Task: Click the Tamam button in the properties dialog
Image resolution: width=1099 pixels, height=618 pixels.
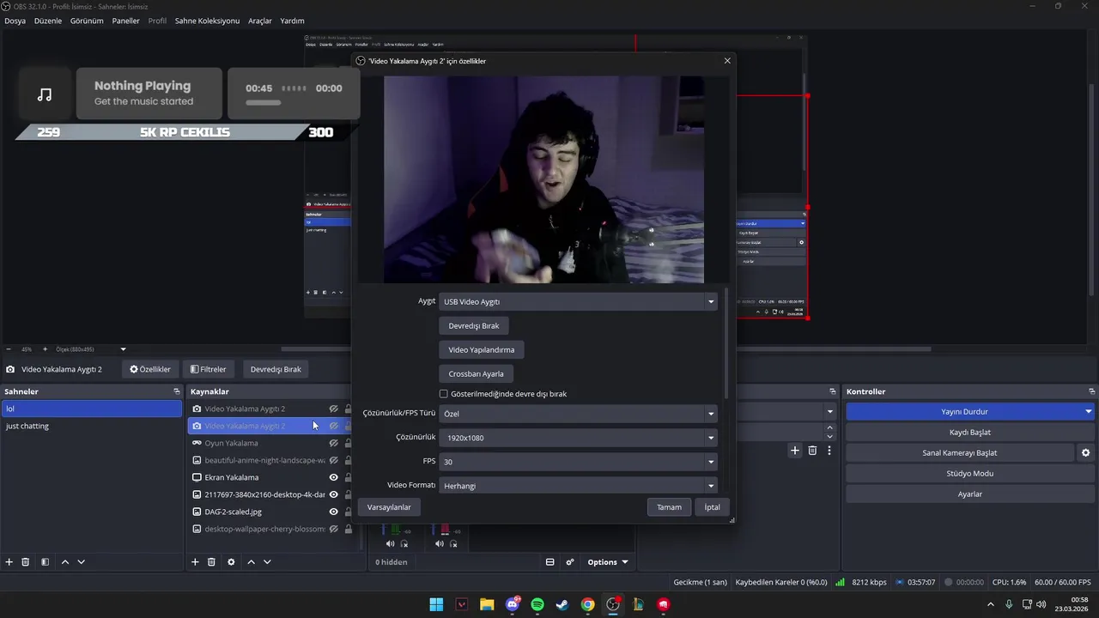Action: click(669, 507)
